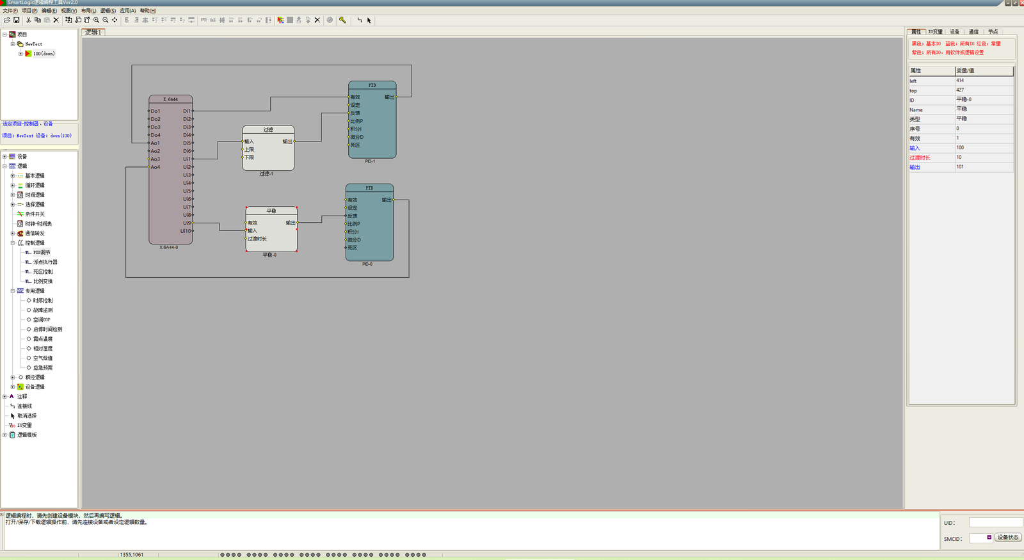The height and width of the screenshot is (560, 1024).
Task: Click the colorful compile icon in toolbar
Action: [x=280, y=20]
